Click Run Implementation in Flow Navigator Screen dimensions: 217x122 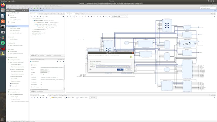point(15,60)
